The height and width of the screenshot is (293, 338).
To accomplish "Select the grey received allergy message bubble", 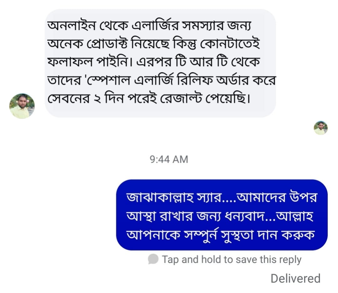I will 160,63.
